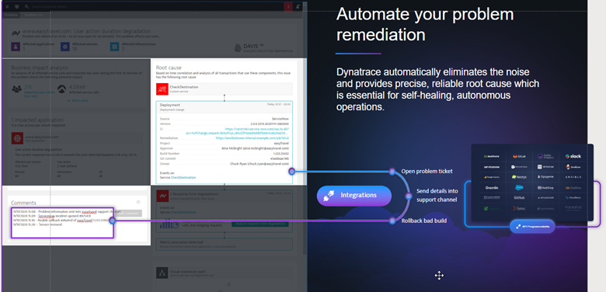Viewport: 606px width, 292px height.
Task: Click the www.easytravel.com application globe icon
Action: point(18,138)
